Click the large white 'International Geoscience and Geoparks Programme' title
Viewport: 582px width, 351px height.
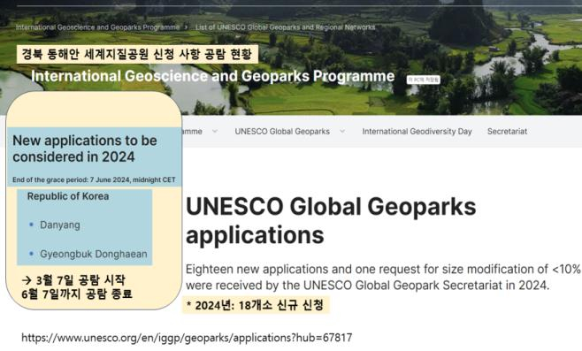[x=212, y=76]
